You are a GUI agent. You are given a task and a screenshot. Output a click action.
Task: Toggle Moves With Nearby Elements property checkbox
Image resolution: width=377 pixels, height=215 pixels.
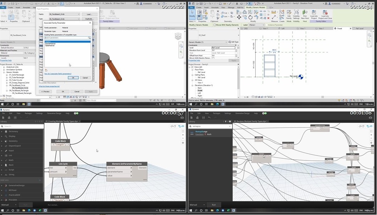pyautogui.click(x=213, y=58)
